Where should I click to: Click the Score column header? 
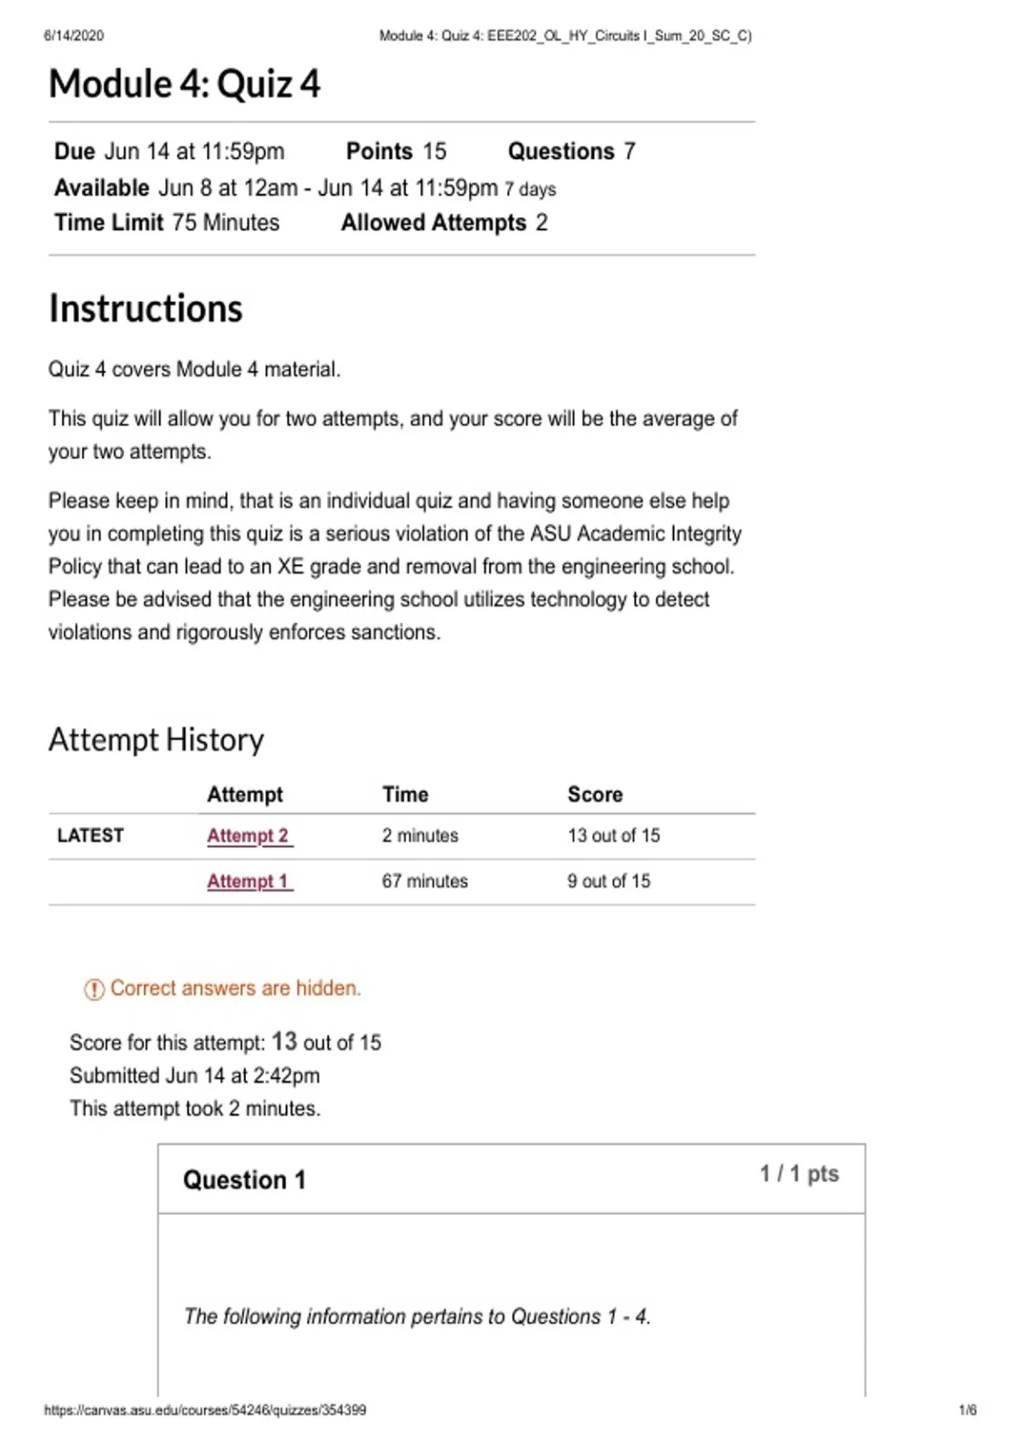point(596,794)
